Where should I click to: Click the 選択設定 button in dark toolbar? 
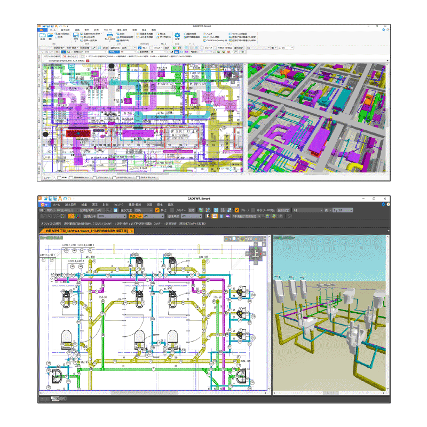tap(283, 210)
